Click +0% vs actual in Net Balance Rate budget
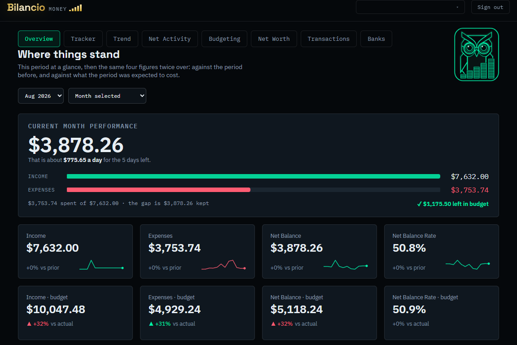Viewport: 517px width, 345px height. coord(411,324)
